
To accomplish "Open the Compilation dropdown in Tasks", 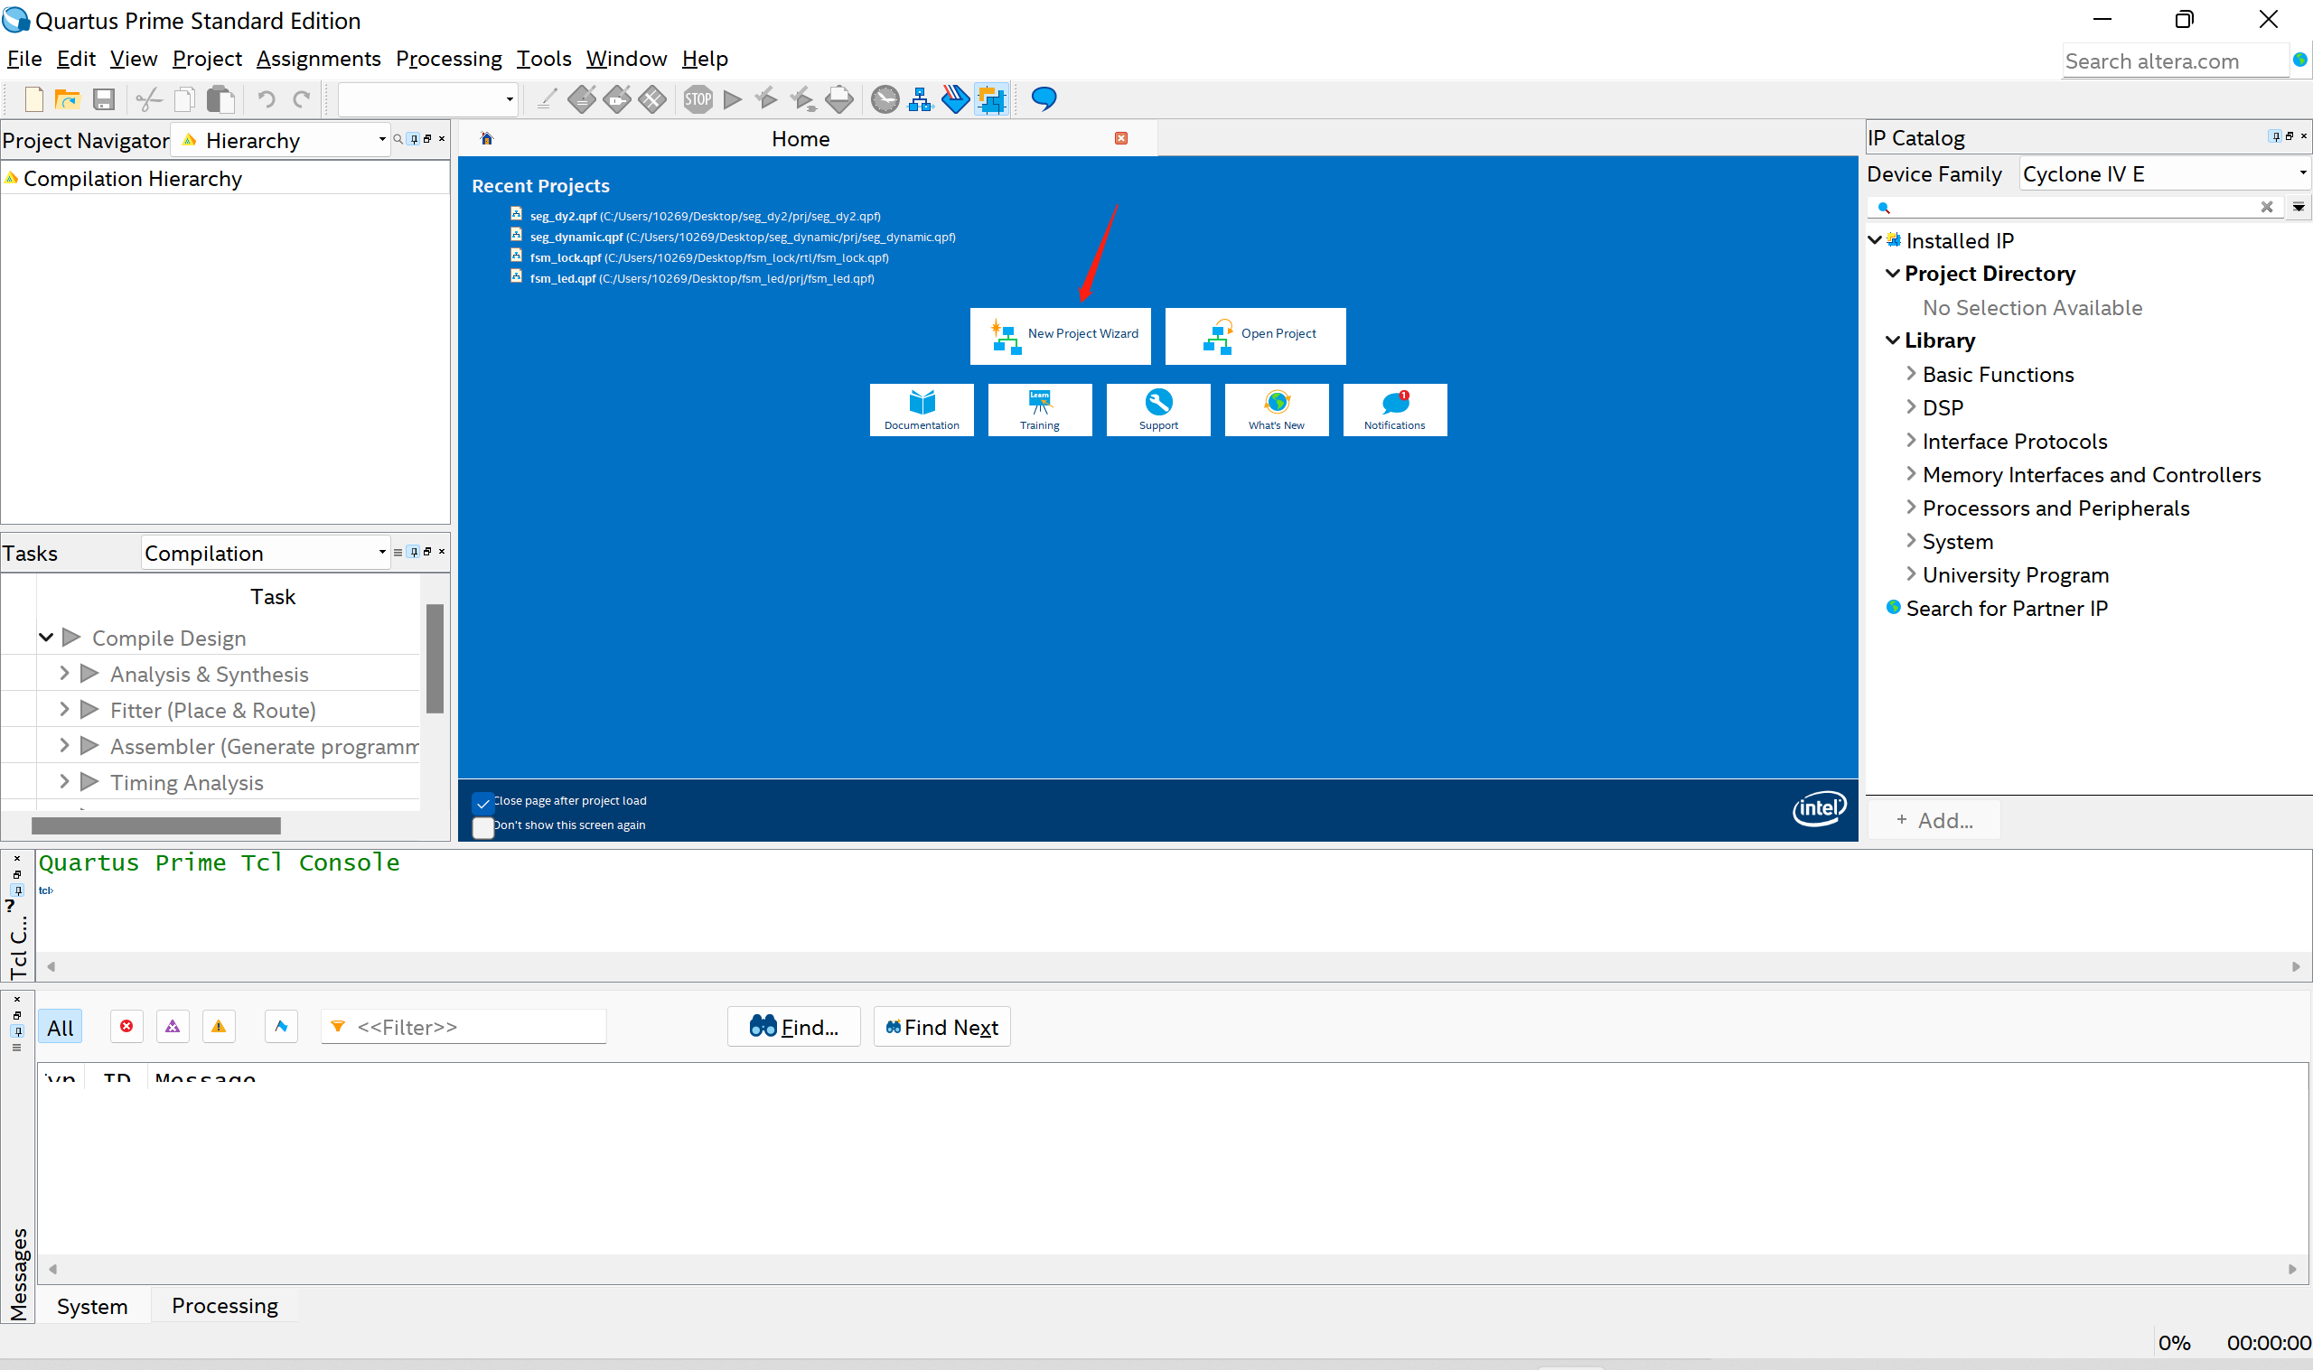I will 266,553.
